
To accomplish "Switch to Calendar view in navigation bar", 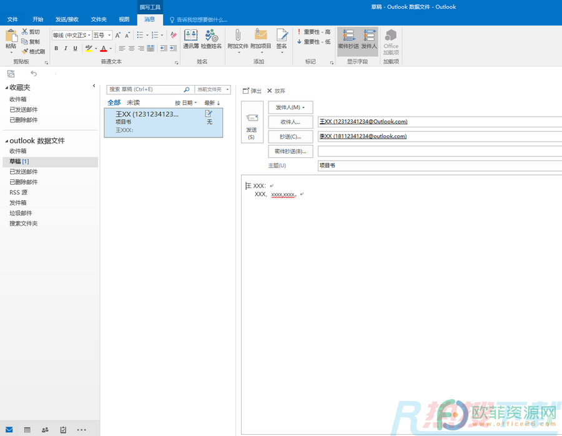I will [x=27, y=430].
